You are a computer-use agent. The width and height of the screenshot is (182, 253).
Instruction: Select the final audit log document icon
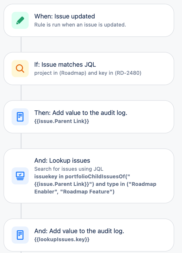click(20, 235)
